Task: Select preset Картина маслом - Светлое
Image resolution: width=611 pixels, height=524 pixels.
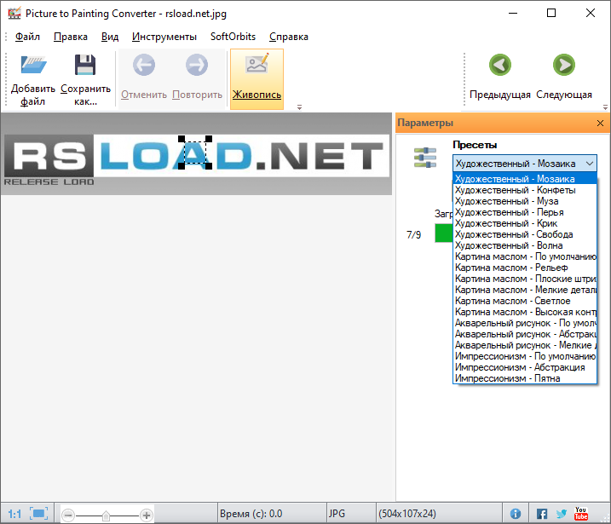Action: point(525,301)
